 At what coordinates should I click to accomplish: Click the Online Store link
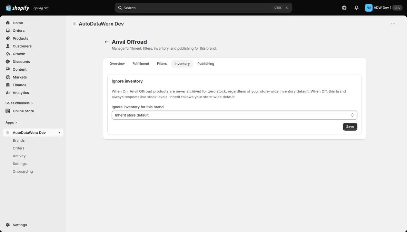[x=23, y=111]
